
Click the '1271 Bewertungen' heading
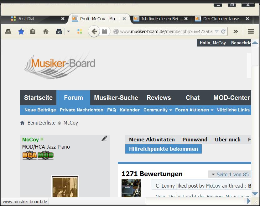pyautogui.click(x=152, y=174)
